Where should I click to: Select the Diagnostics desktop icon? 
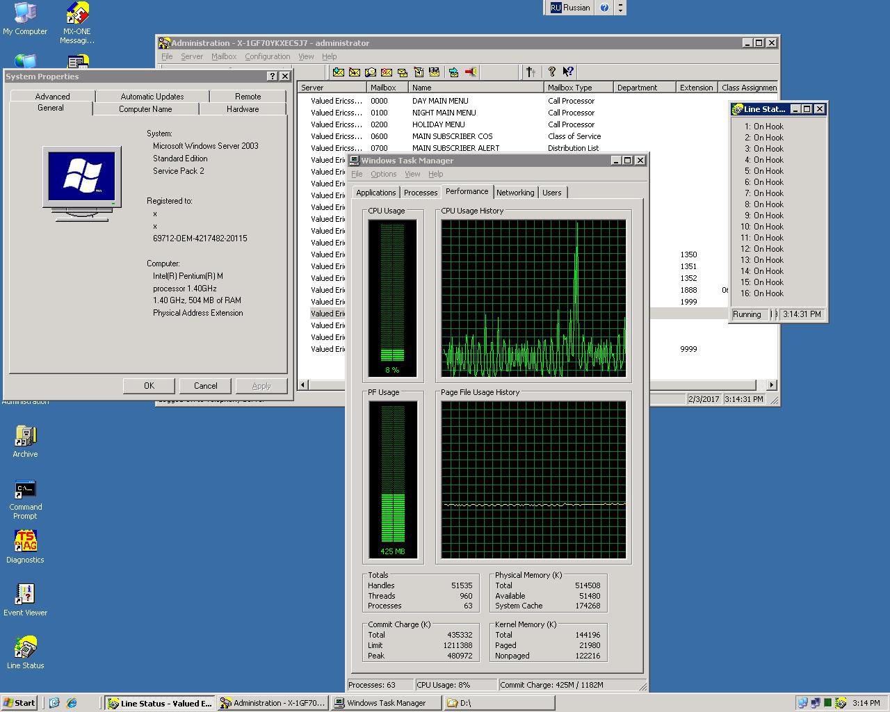click(x=25, y=547)
